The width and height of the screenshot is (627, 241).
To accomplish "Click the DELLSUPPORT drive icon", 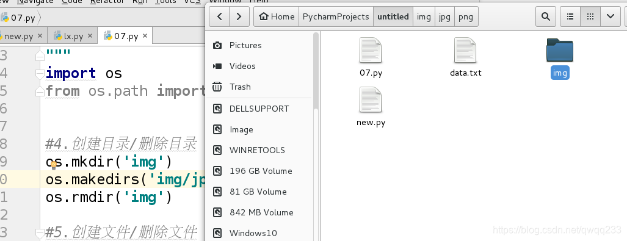I will [x=217, y=109].
